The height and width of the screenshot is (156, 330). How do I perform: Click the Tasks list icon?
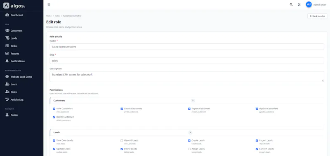point(7,46)
